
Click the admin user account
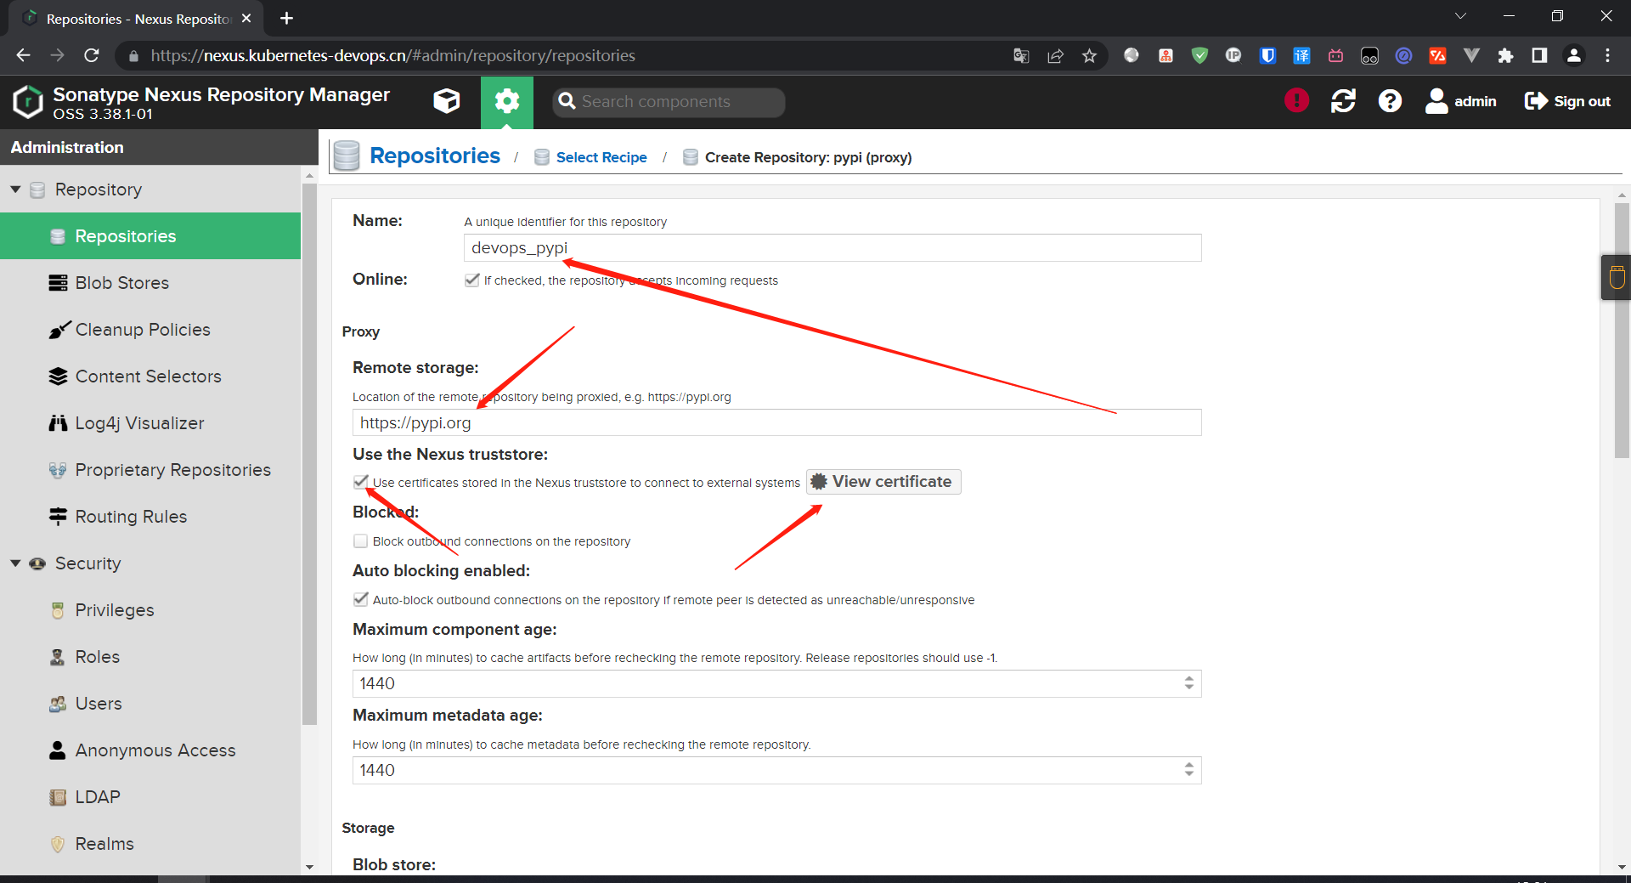[x=1461, y=101]
